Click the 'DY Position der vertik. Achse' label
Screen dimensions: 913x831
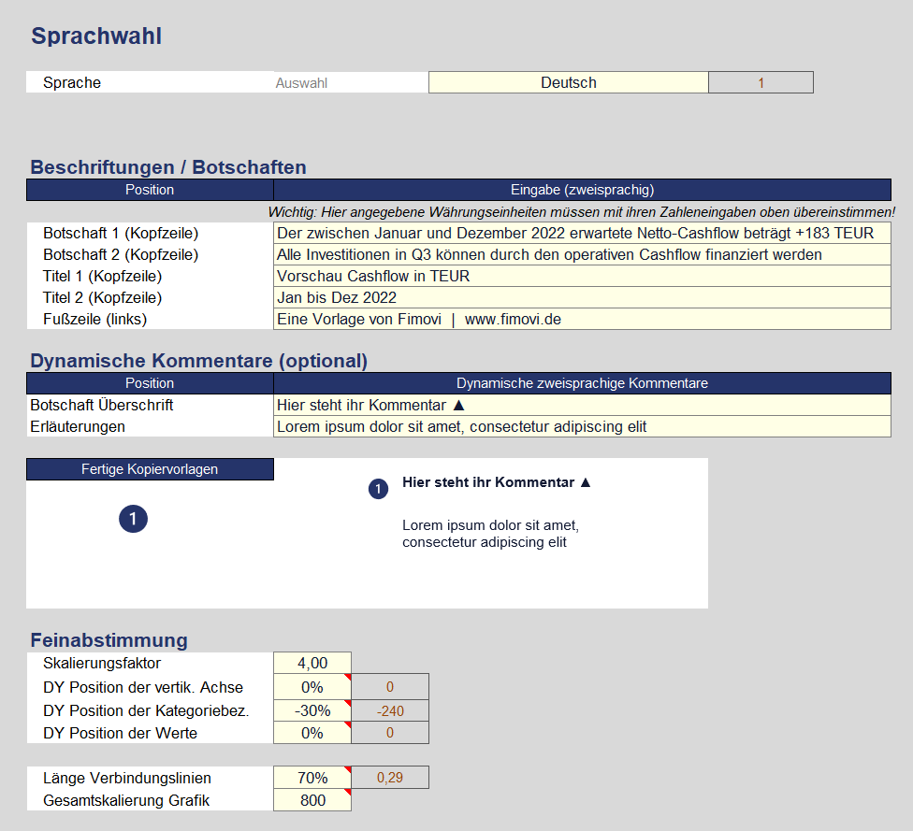143,687
